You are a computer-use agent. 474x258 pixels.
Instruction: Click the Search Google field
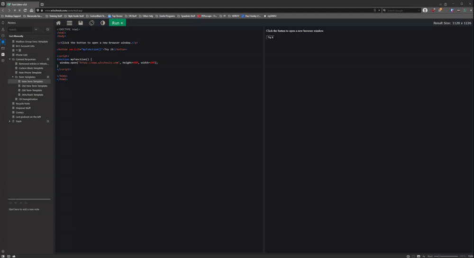(x=402, y=10)
